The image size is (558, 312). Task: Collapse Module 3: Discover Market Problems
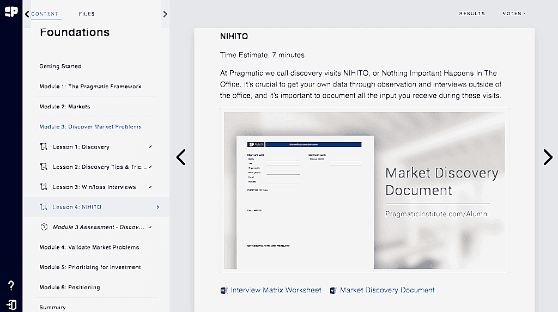pos(90,127)
